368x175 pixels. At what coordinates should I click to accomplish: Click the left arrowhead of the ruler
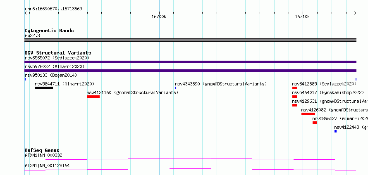coord(26,13)
